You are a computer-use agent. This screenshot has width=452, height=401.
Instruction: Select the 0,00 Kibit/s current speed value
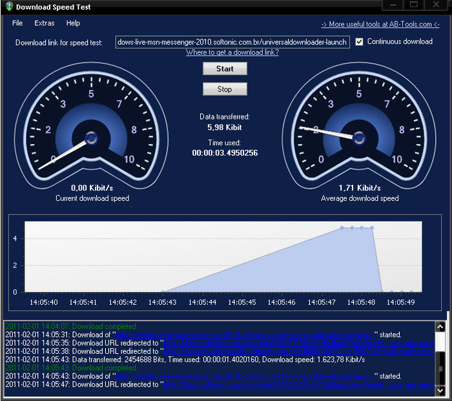(x=92, y=188)
